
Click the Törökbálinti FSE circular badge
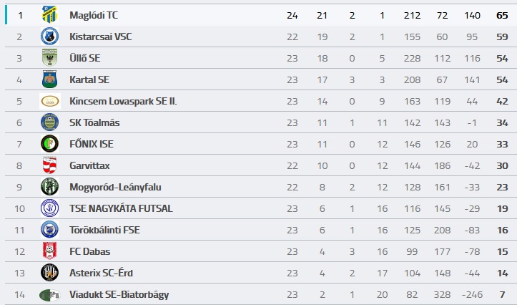[x=50, y=230]
